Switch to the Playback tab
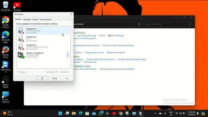The height and width of the screenshot is (117, 208). [18, 19]
